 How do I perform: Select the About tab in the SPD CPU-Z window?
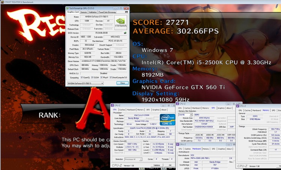(x=229, y=108)
